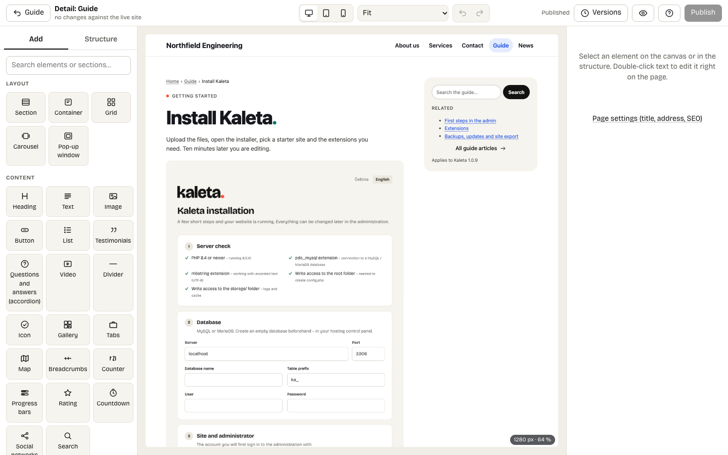Add a Counter element
Image resolution: width=728 pixels, height=455 pixels.
[113, 363]
